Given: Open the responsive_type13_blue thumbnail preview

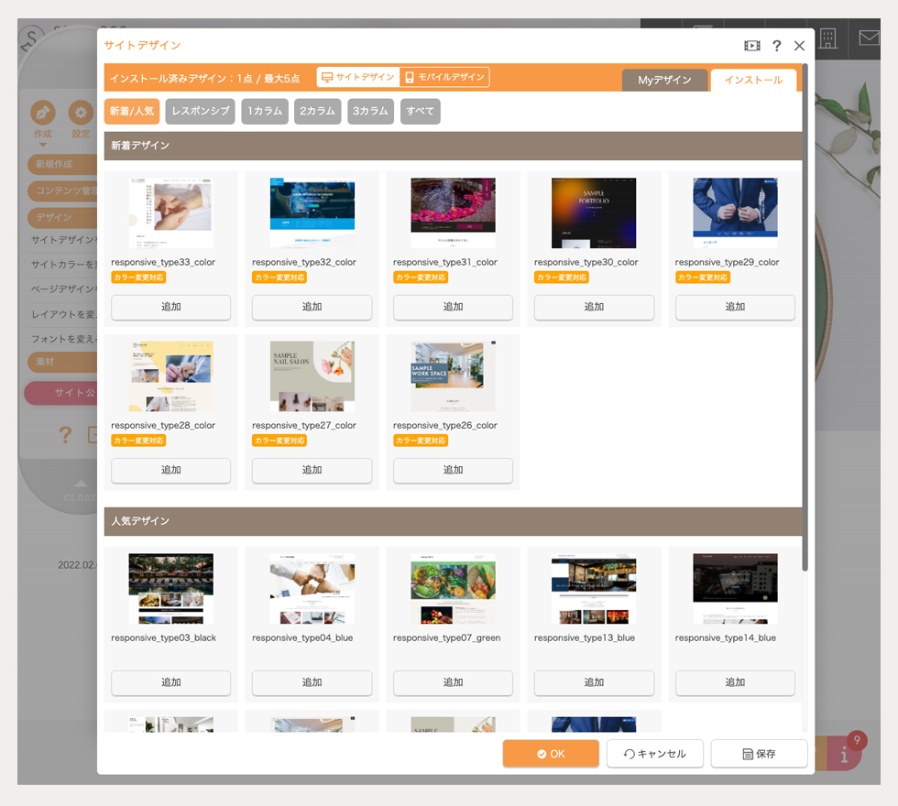Looking at the screenshot, I should (x=594, y=588).
